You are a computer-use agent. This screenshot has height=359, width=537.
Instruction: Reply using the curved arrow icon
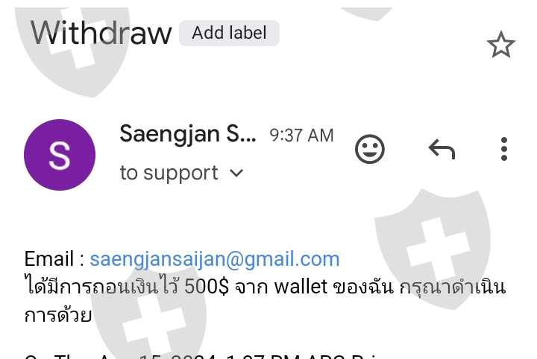[442, 149]
